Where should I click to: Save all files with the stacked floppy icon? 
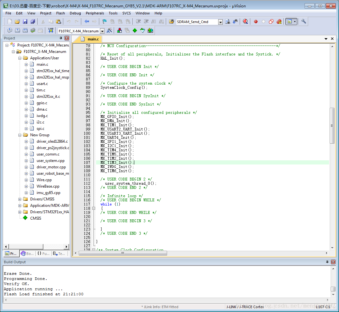tap(33, 21)
